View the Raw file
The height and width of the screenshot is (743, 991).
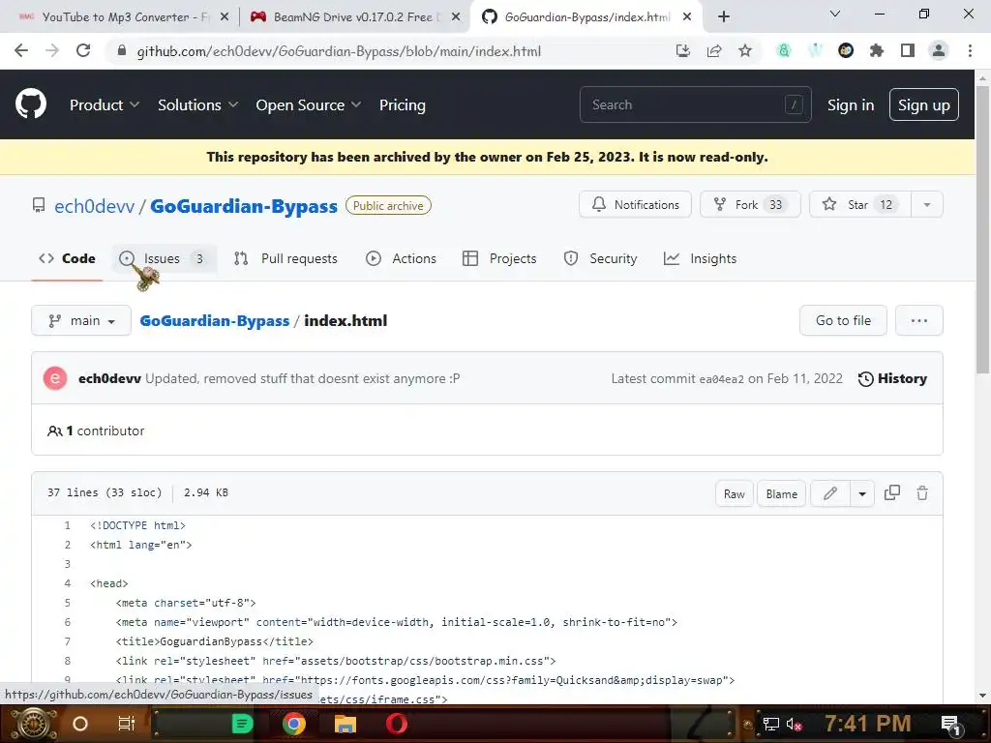tap(734, 494)
